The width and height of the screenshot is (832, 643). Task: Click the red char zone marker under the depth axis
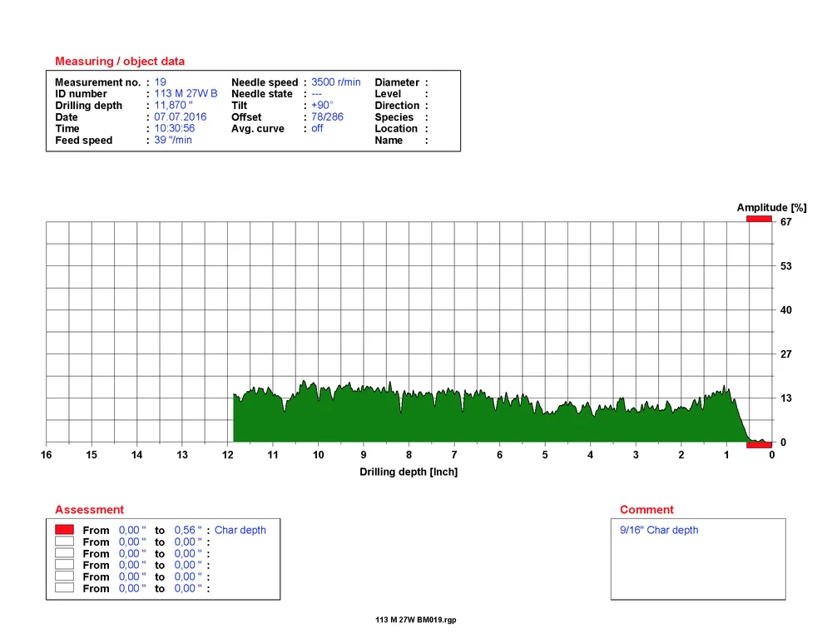pyautogui.click(x=759, y=444)
